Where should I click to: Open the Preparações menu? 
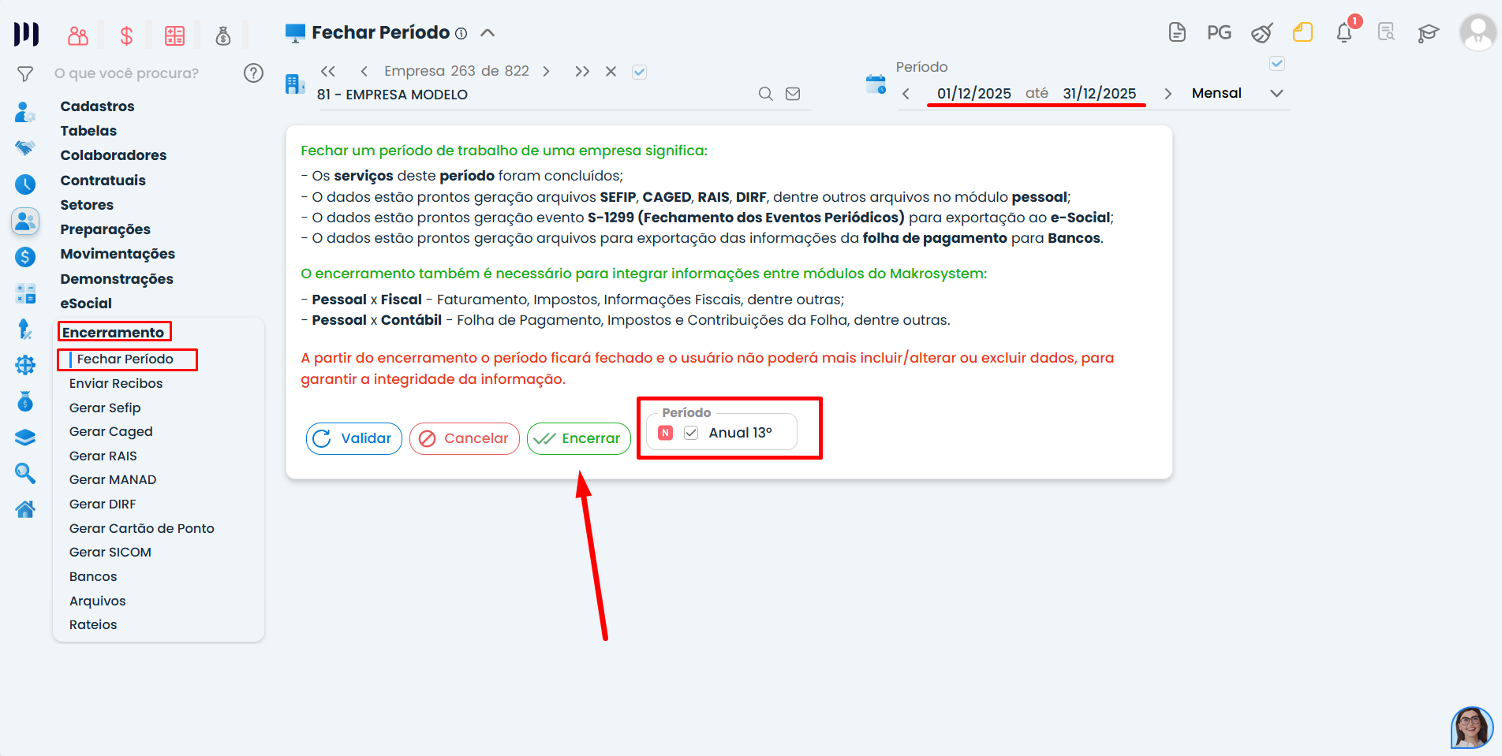[105, 229]
